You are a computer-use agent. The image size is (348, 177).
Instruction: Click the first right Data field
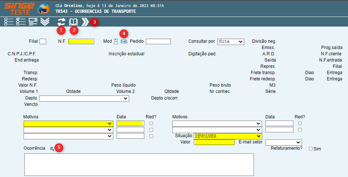(x=279, y=124)
